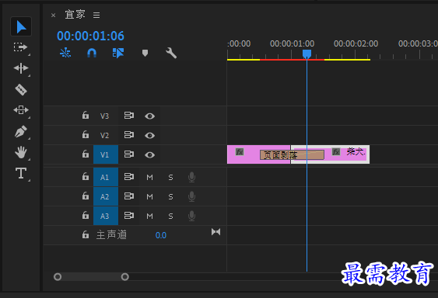Toggle lock on 主声道 master track
This screenshot has width=438, height=298.
pyautogui.click(x=86, y=234)
